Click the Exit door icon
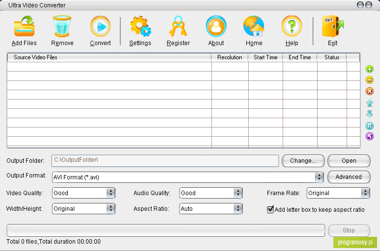The width and height of the screenshot is (380, 251). click(333, 26)
